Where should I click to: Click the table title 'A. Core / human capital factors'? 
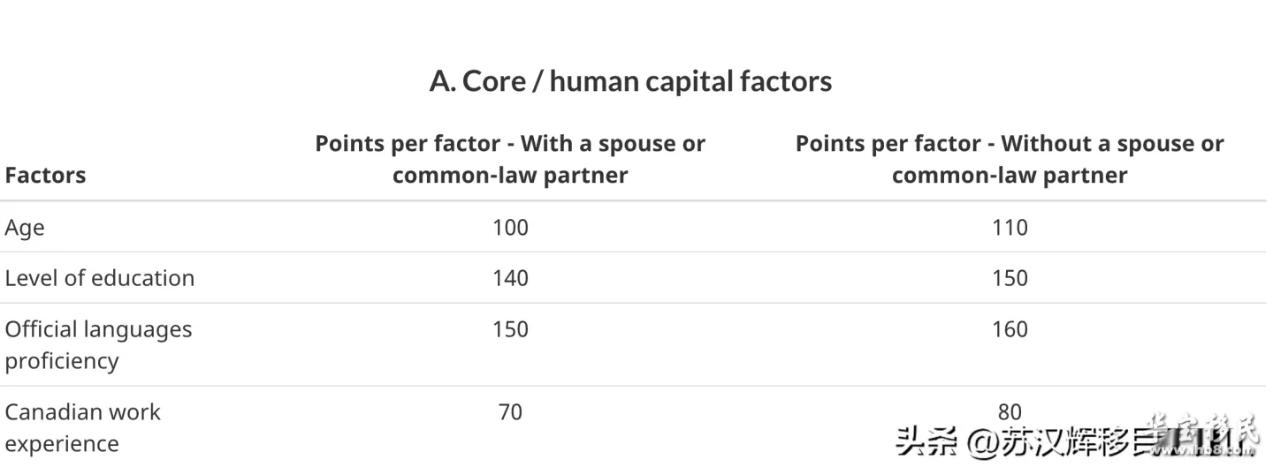click(630, 81)
